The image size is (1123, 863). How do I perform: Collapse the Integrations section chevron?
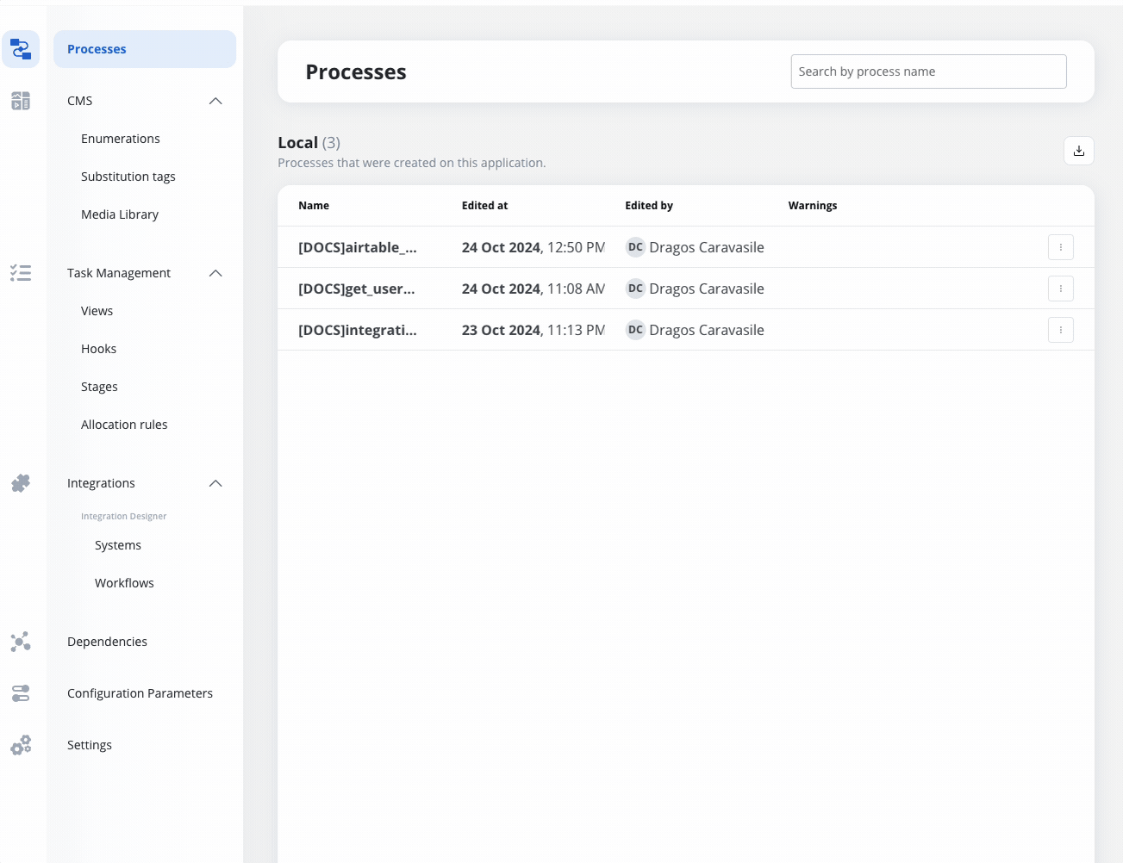coord(215,483)
